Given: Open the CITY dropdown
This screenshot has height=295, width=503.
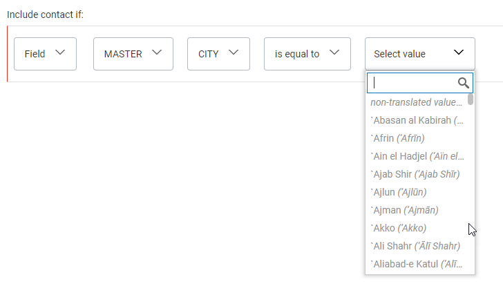Looking at the screenshot, I should point(218,54).
